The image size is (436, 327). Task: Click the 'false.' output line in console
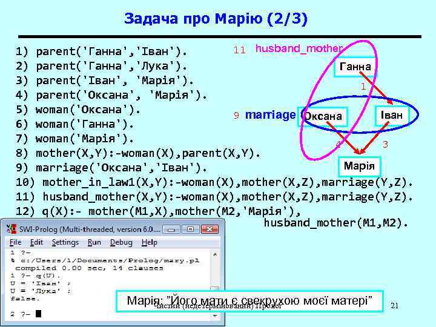pyautogui.click(x=25, y=299)
